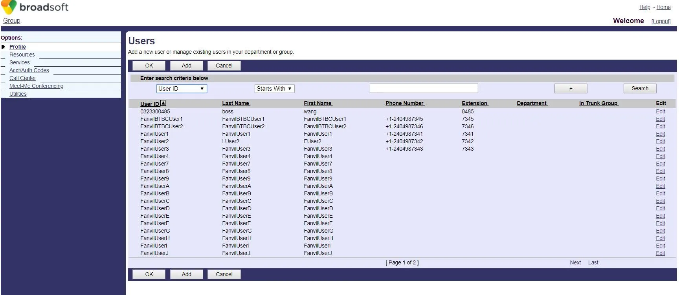Click the Profile arrow marker icon
Screen dimensions: 679x295
coord(4,47)
